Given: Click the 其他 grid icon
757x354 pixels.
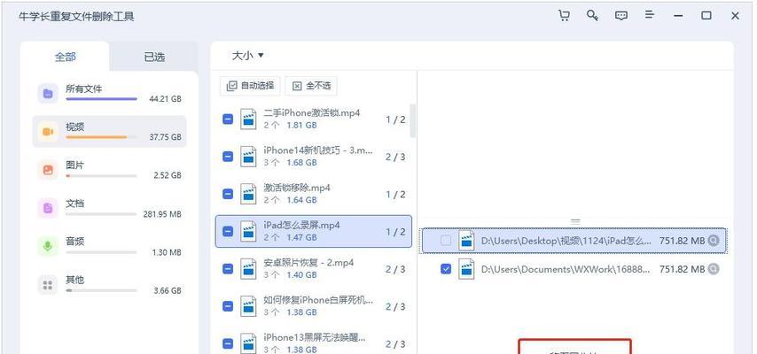Looking at the screenshot, I should click(x=48, y=285).
